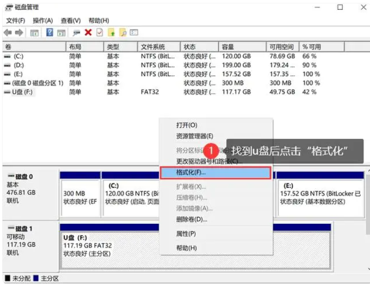Open the 查看(V) menu
Image resolution: width=370 pixels, height=284 pixels.
point(71,21)
